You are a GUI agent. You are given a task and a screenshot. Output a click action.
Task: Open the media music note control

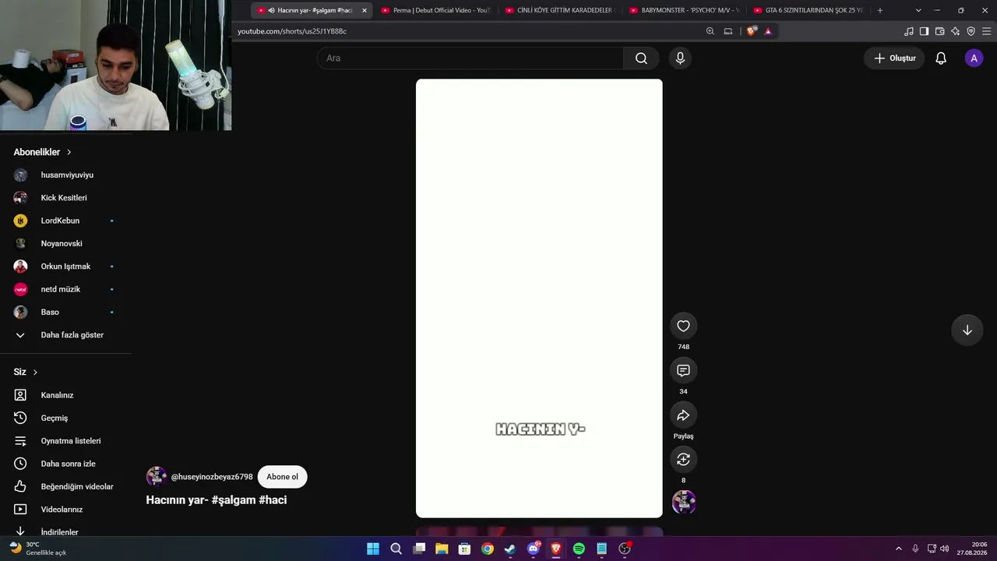click(x=908, y=31)
